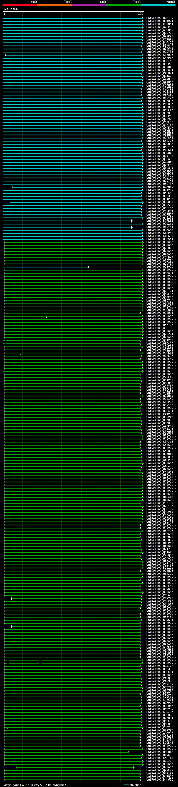Click the UniRef100_P31689 label

click(x=160, y=473)
